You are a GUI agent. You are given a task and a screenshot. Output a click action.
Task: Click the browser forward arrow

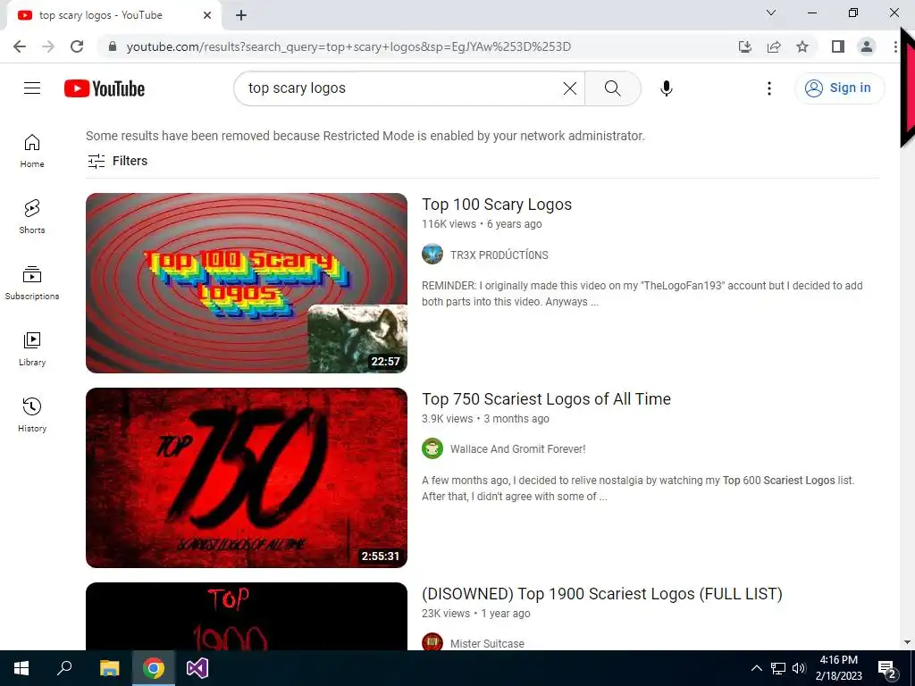48,46
